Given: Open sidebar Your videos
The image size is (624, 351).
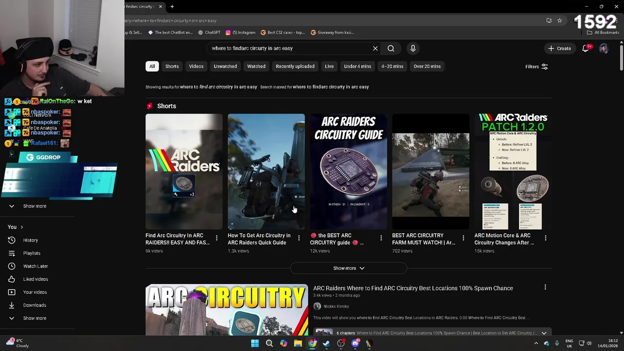Looking at the screenshot, I should coord(35,292).
